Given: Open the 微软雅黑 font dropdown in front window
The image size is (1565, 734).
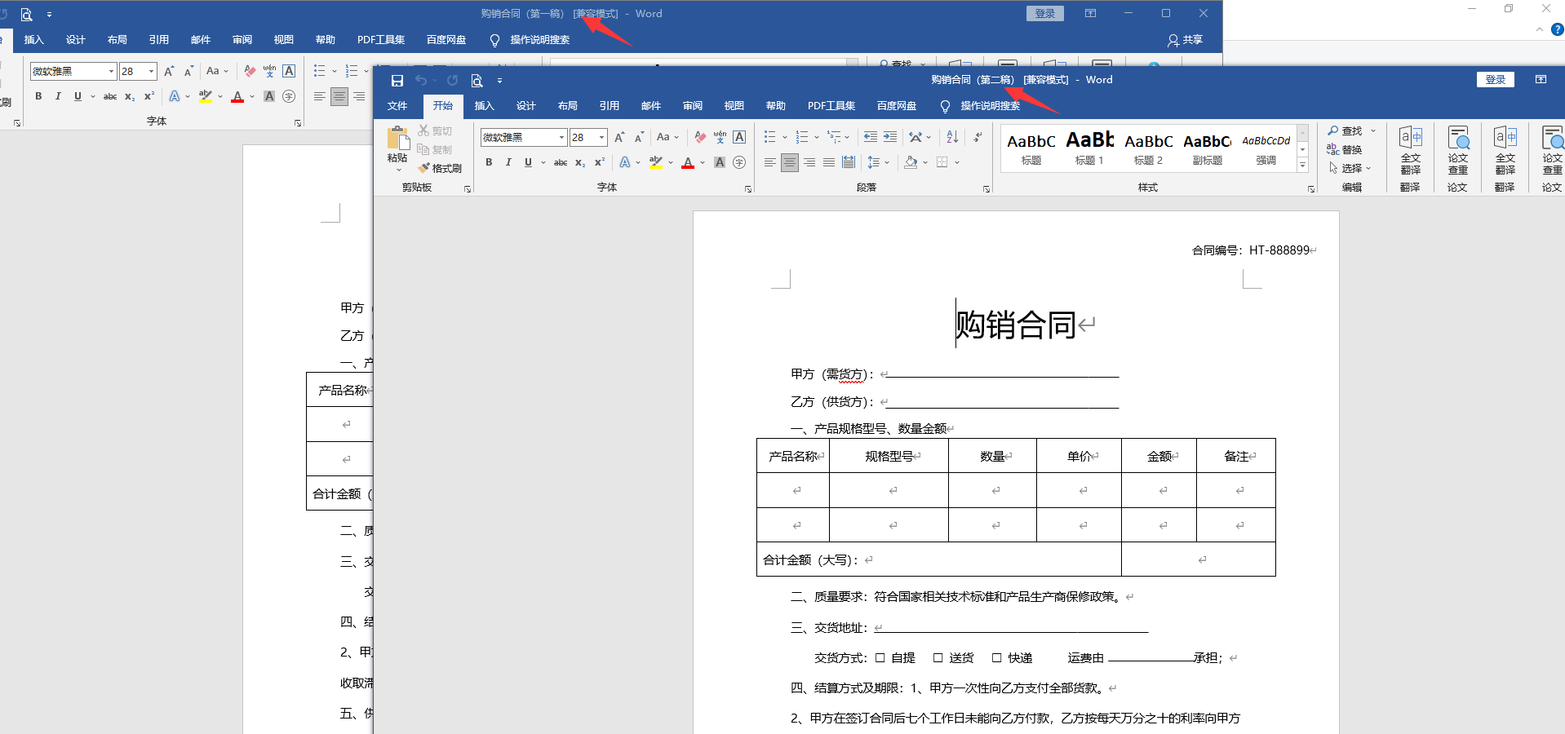Looking at the screenshot, I should [561, 137].
